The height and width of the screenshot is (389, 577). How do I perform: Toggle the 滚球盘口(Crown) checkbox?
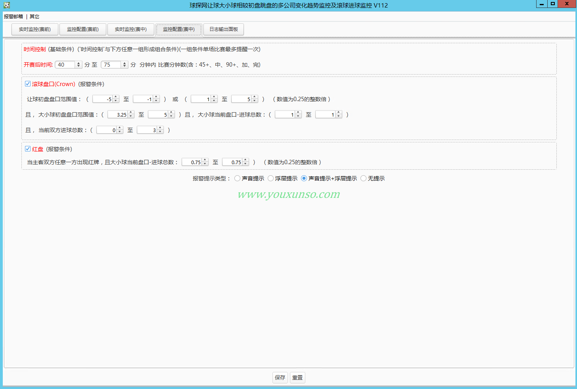28,84
